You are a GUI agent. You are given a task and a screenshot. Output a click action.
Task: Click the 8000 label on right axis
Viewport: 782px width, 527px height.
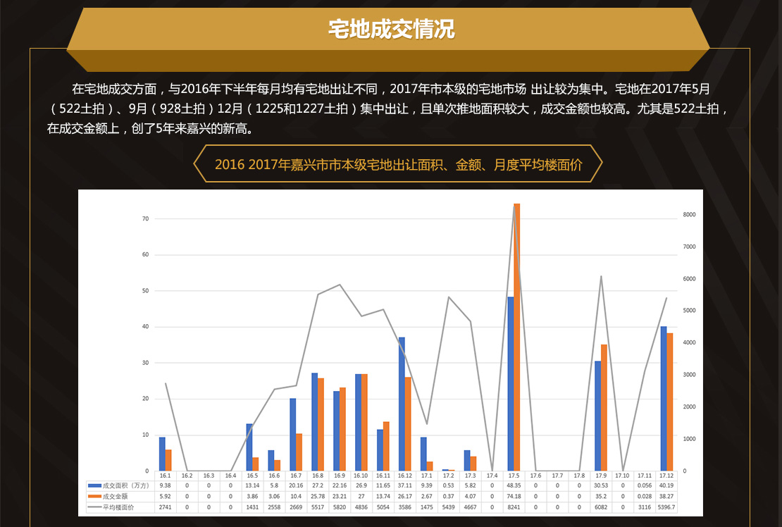[689, 215]
